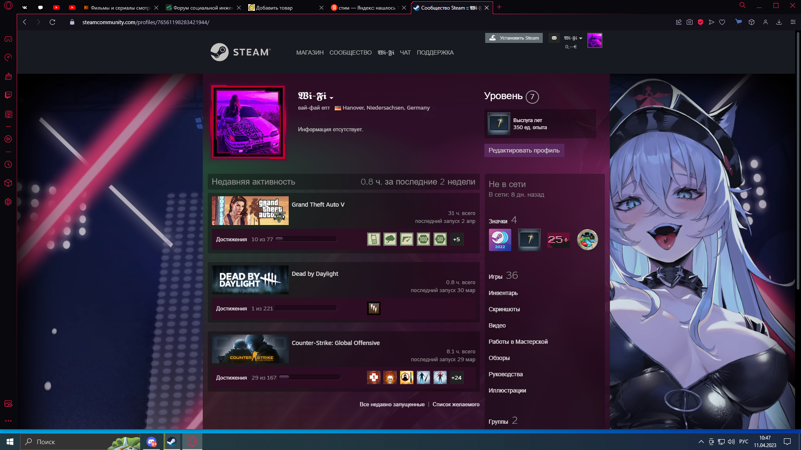View GTA V '50' achievement icon
The image size is (801, 450).
440,239
